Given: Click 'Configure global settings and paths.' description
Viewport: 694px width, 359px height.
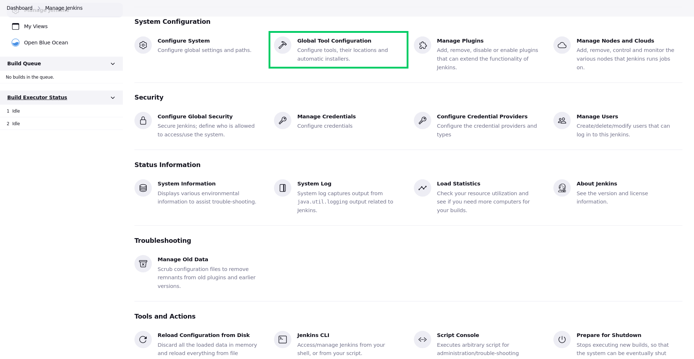Looking at the screenshot, I should [x=204, y=50].
